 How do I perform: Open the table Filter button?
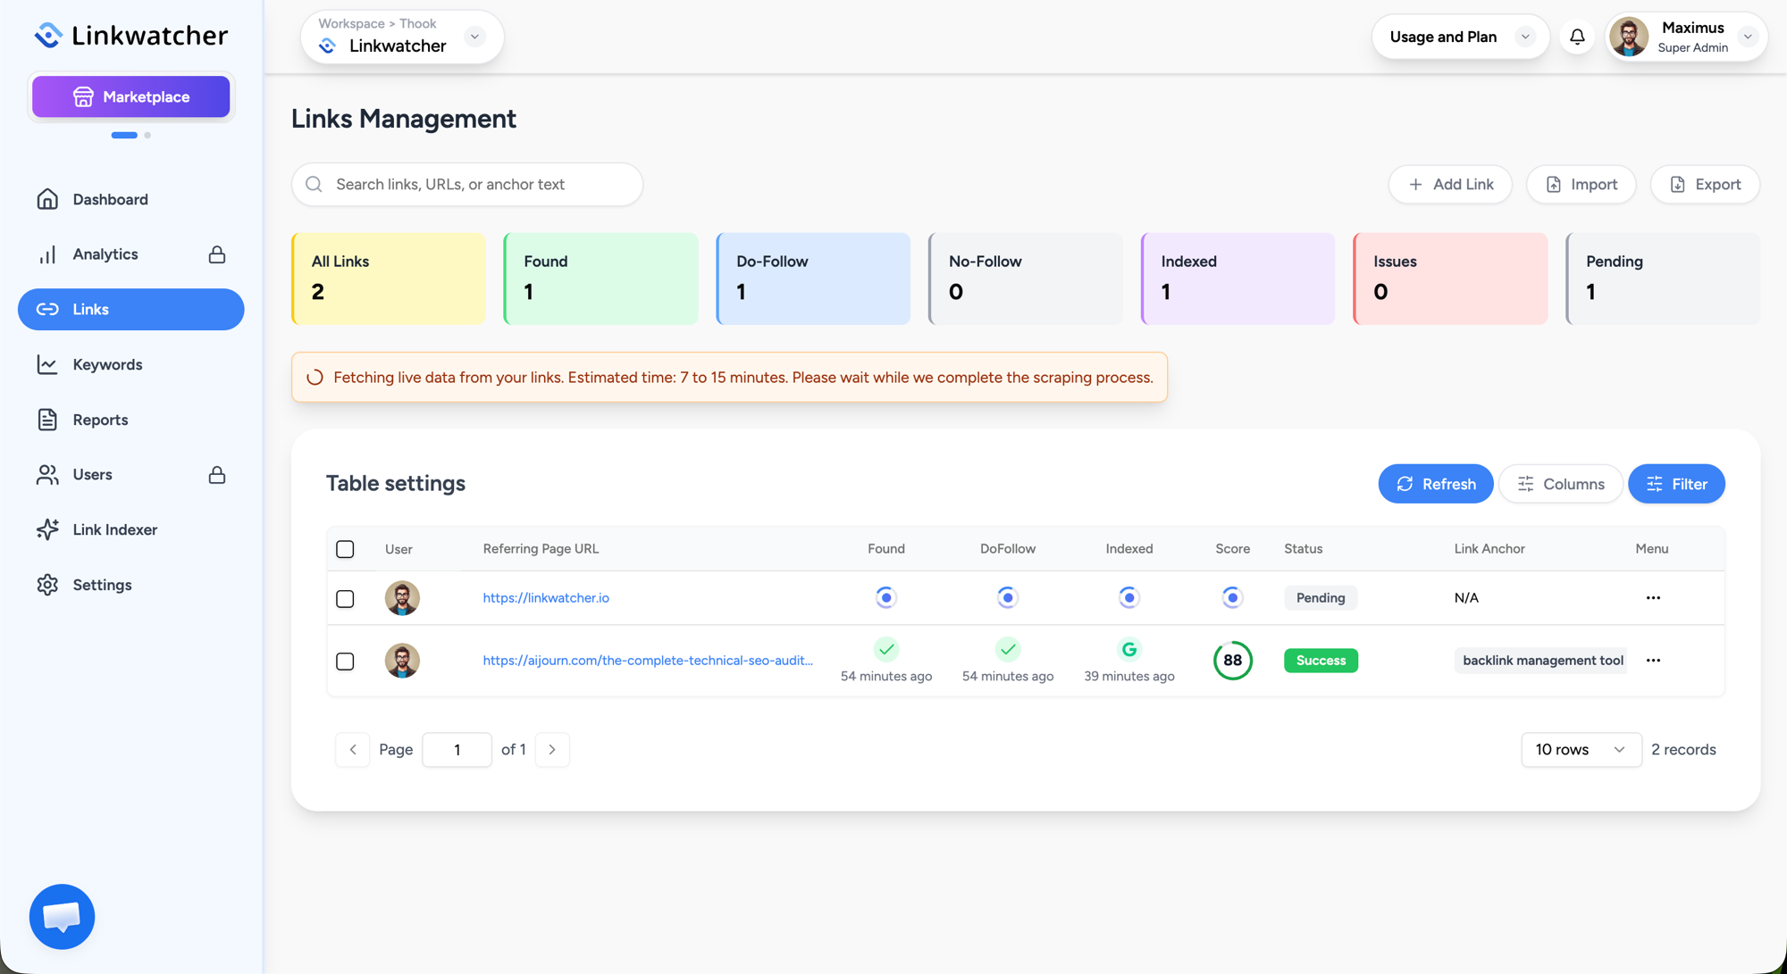tap(1677, 484)
